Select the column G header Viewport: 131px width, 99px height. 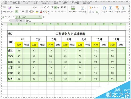(50, 24)
